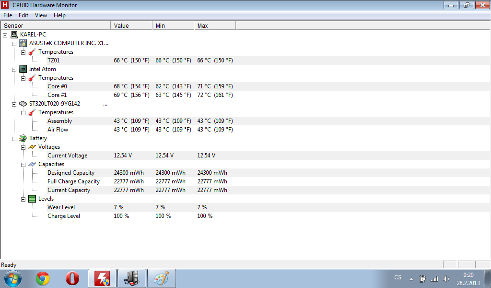491x288 pixels.
Task: Switch to the computer tower taskbar app
Action: (x=132, y=278)
